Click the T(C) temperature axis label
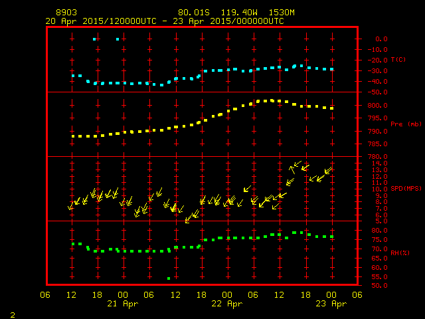Viewport: 425px width, 319px height. [x=398, y=60]
